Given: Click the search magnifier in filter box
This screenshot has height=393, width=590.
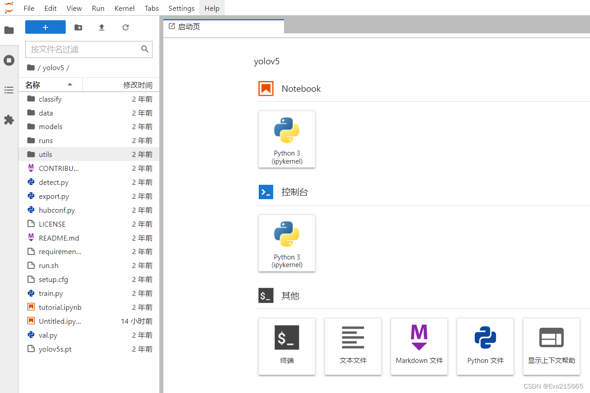Looking at the screenshot, I should pos(145,49).
